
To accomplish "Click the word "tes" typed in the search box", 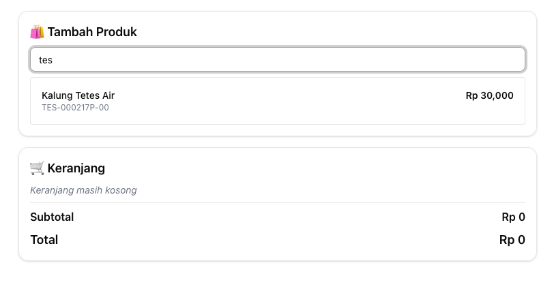I will click(45, 60).
